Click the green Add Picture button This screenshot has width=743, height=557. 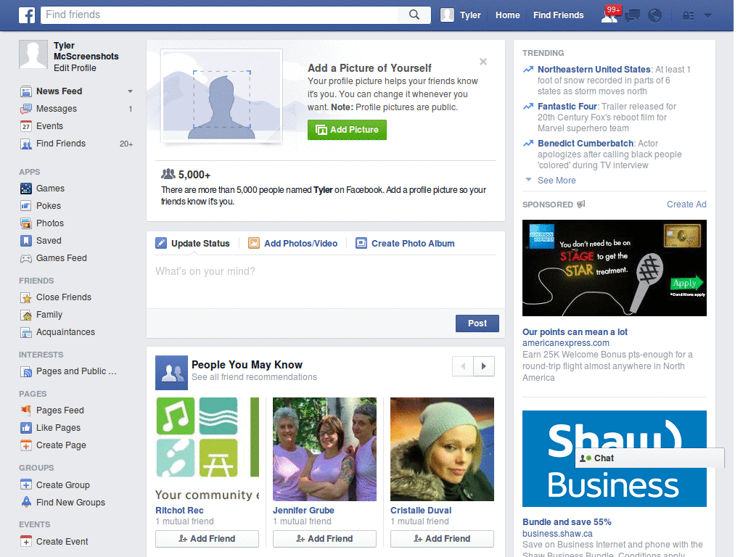point(347,130)
